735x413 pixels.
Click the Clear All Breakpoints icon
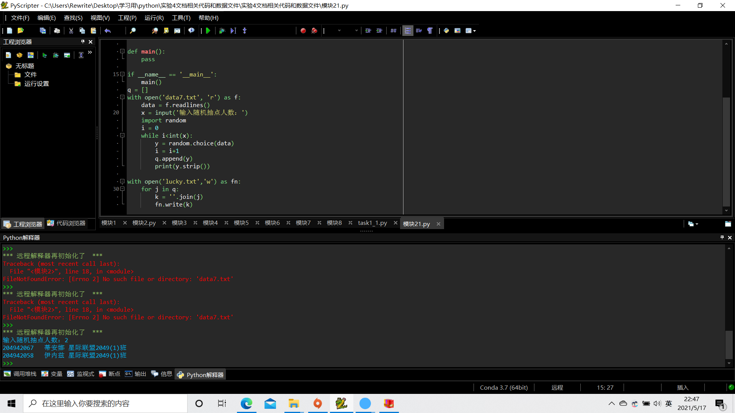pyautogui.click(x=314, y=31)
